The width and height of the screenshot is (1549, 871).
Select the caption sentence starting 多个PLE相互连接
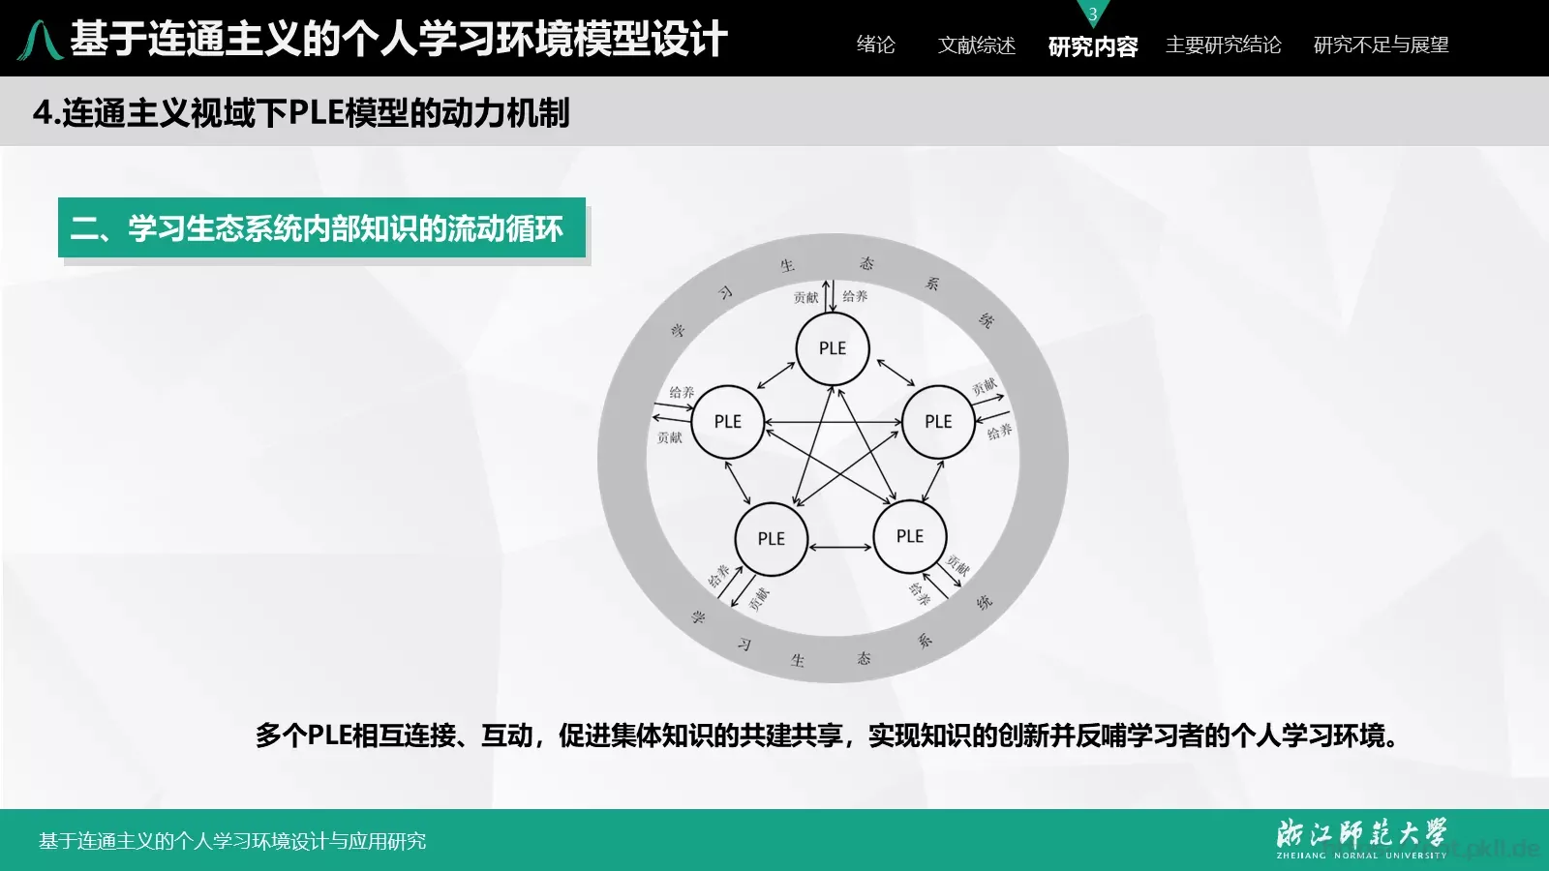pos(829,736)
